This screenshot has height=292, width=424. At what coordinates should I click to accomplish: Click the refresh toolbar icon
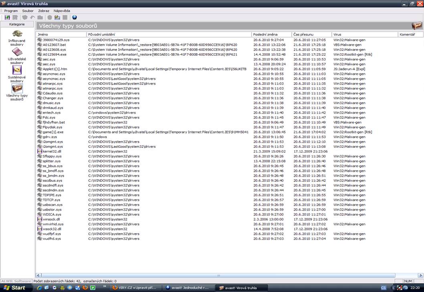click(7, 18)
